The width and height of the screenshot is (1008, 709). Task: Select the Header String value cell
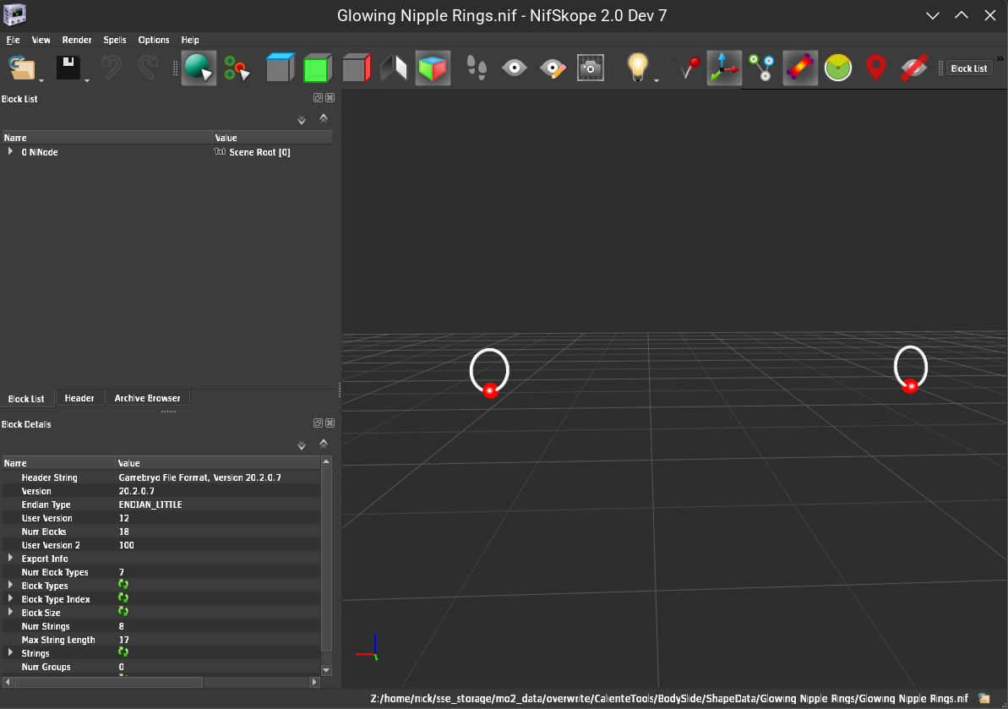tap(218, 477)
